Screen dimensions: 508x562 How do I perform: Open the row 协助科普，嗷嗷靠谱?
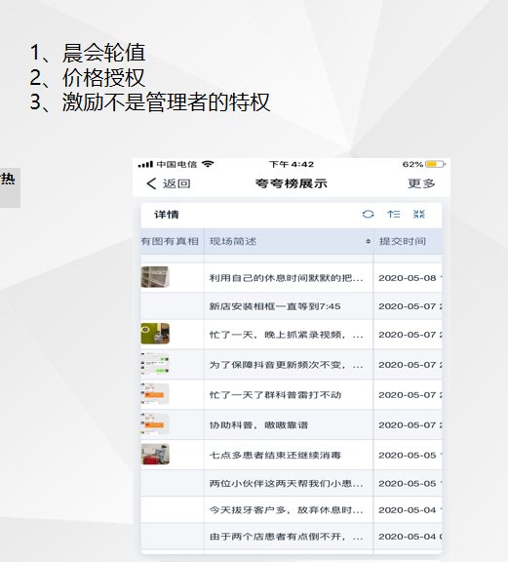click(x=292, y=424)
